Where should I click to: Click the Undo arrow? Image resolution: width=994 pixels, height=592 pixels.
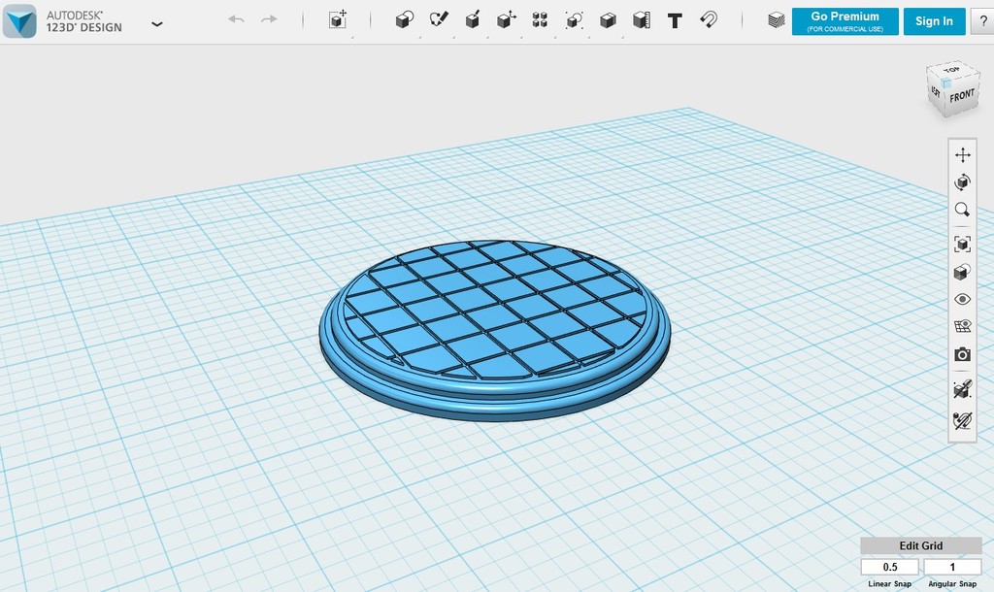coord(237,19)
